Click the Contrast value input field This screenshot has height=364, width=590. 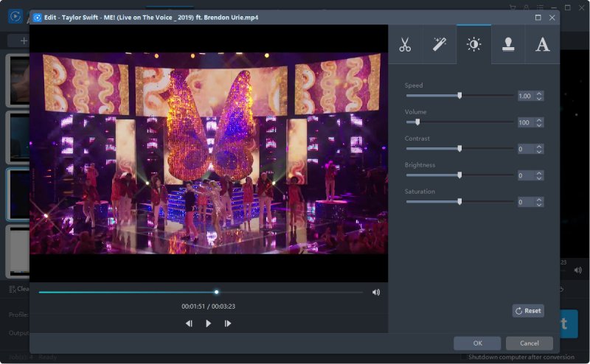[x=527, y=149]
